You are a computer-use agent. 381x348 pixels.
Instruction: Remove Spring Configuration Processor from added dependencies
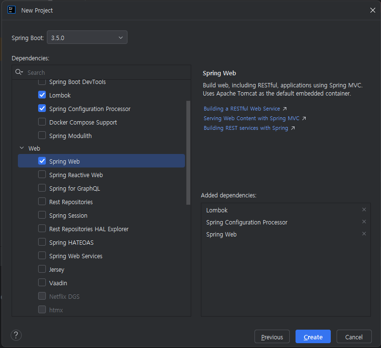click(x=364, y=222)
